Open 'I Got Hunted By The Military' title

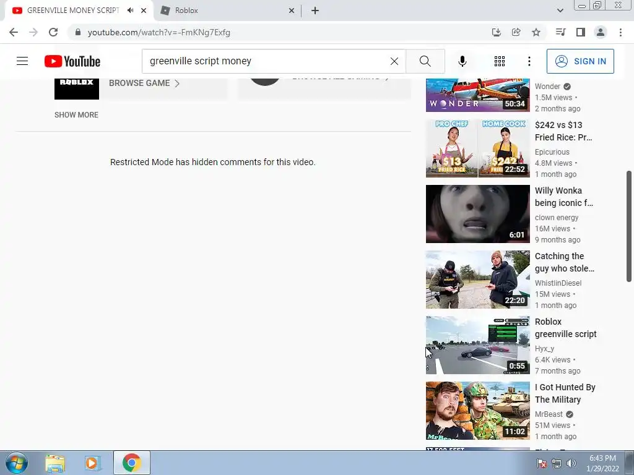click(565, 393)
